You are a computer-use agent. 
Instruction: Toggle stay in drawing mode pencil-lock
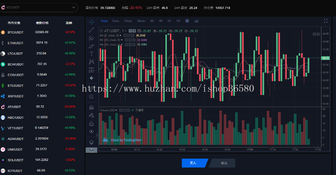(x=91, y=115)
